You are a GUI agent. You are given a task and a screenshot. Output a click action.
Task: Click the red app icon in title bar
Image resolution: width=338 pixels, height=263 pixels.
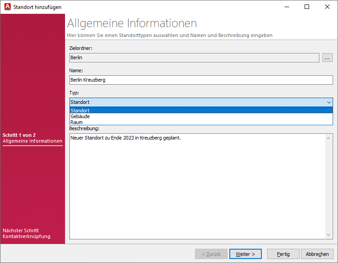[x=7, y=7]
